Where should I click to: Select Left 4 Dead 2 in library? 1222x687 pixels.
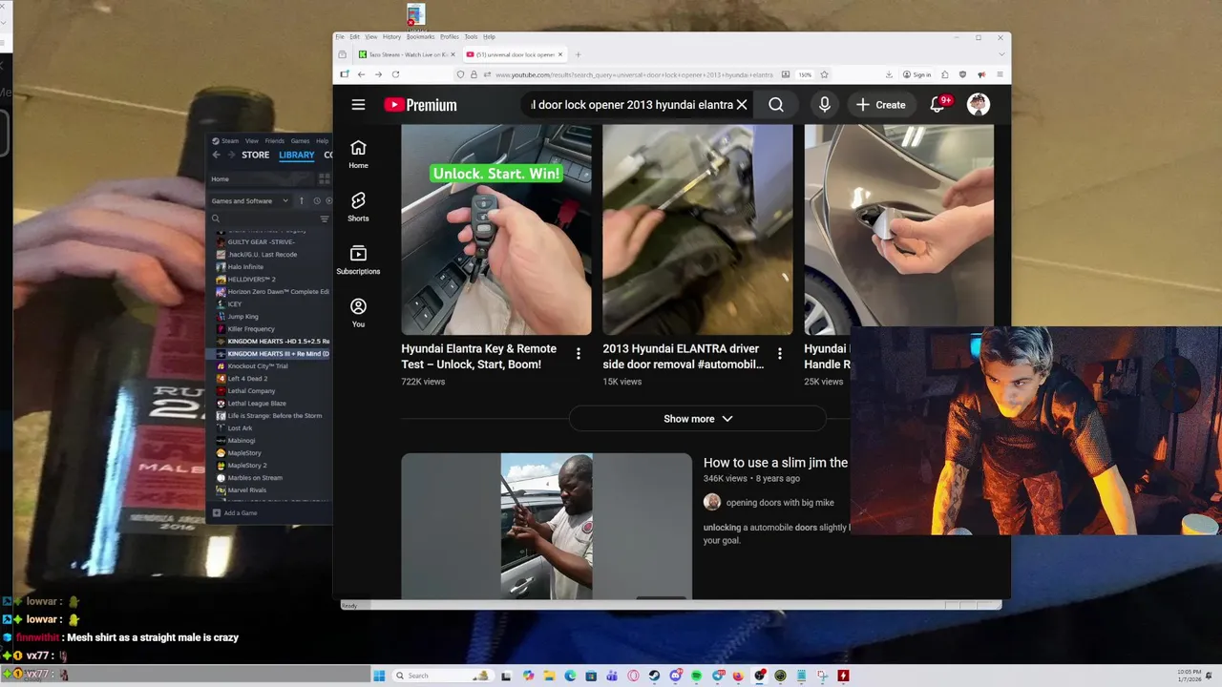point(248,379)
